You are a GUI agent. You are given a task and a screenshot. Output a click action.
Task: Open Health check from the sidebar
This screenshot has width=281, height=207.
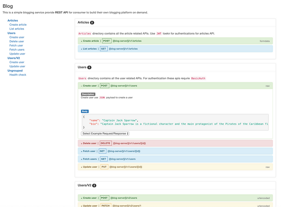point(18,74)
